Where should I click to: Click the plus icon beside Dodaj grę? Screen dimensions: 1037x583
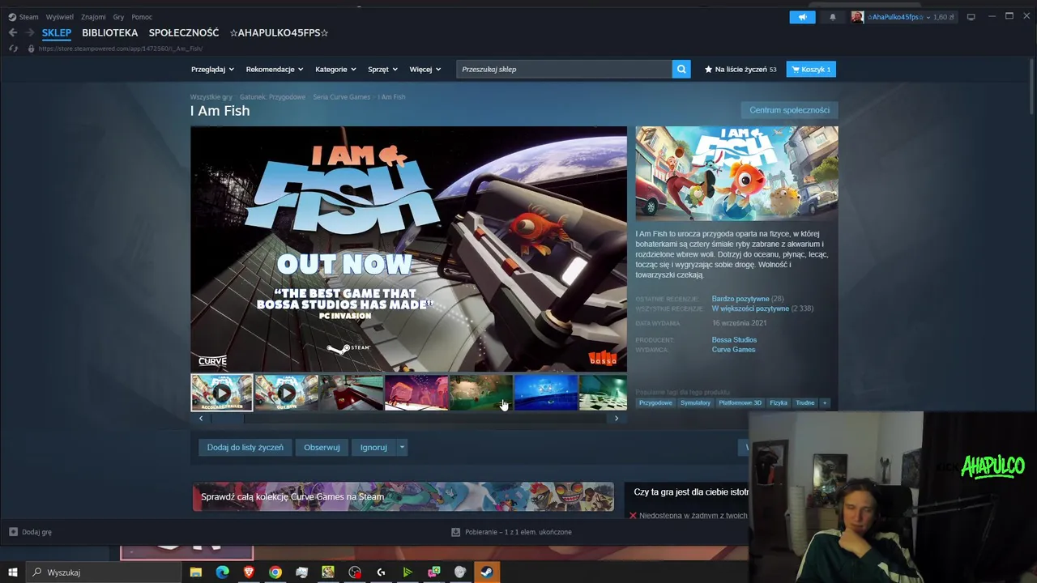point(13,532)
